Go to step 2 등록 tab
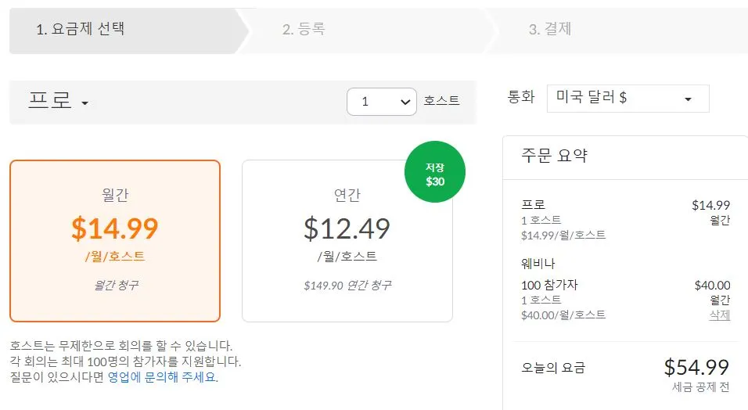 [x=304, y=30]
